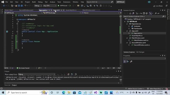Viewport: 170px width, 95px height.
Task: Click the No issues found indicator
Action: (x=23, y=68)
